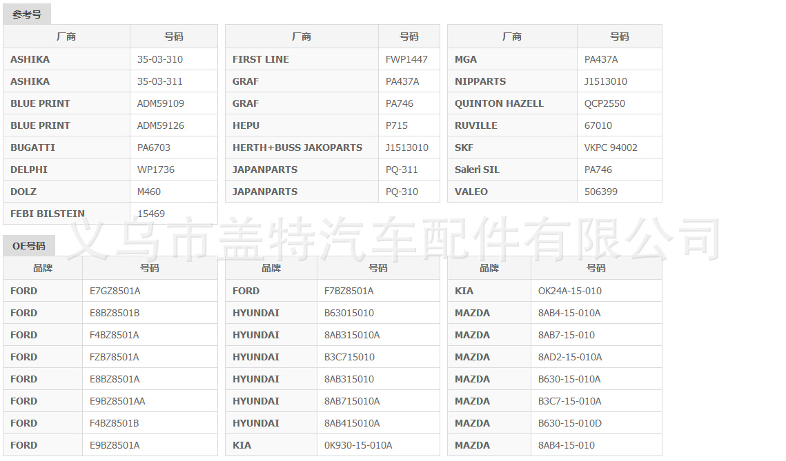Image resolution: width=786 pixels, height=461 pixels.
Task: Click the 品牌 header above KIA
Action: [x=489, y=268]
